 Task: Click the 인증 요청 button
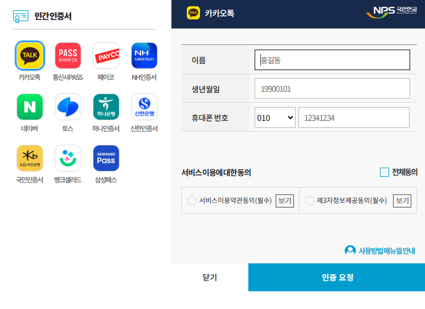click(x=337, y=277)
